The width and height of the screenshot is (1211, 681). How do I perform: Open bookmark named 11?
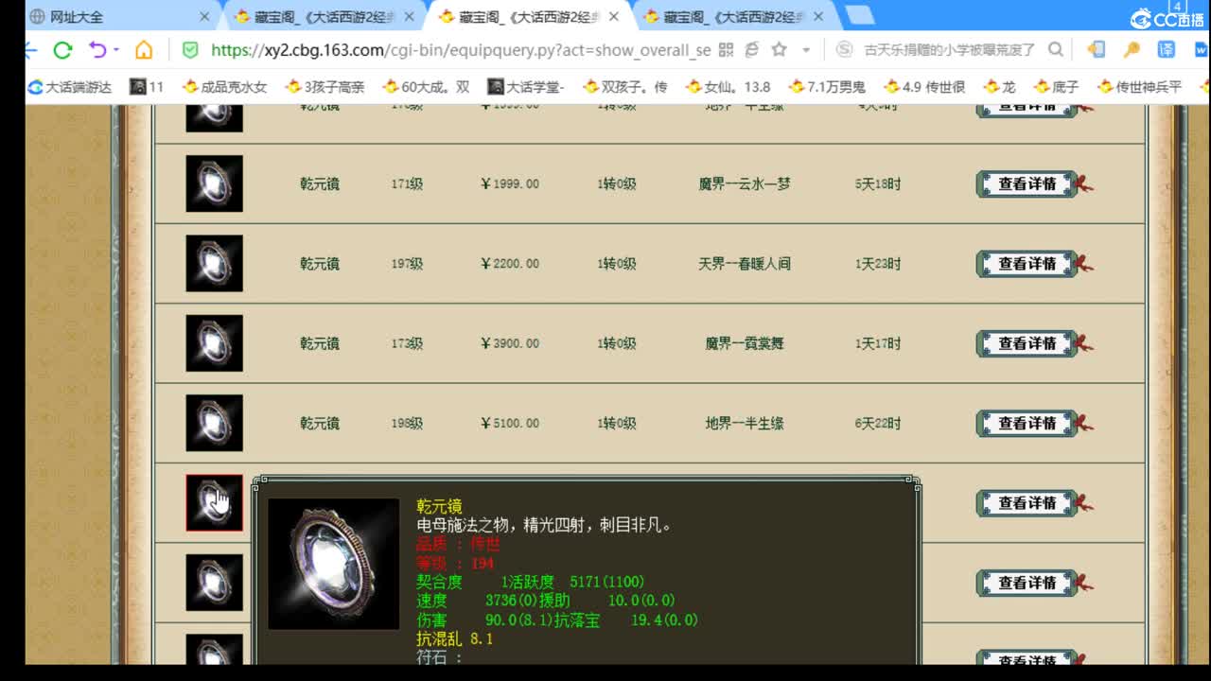click(148, 87)
